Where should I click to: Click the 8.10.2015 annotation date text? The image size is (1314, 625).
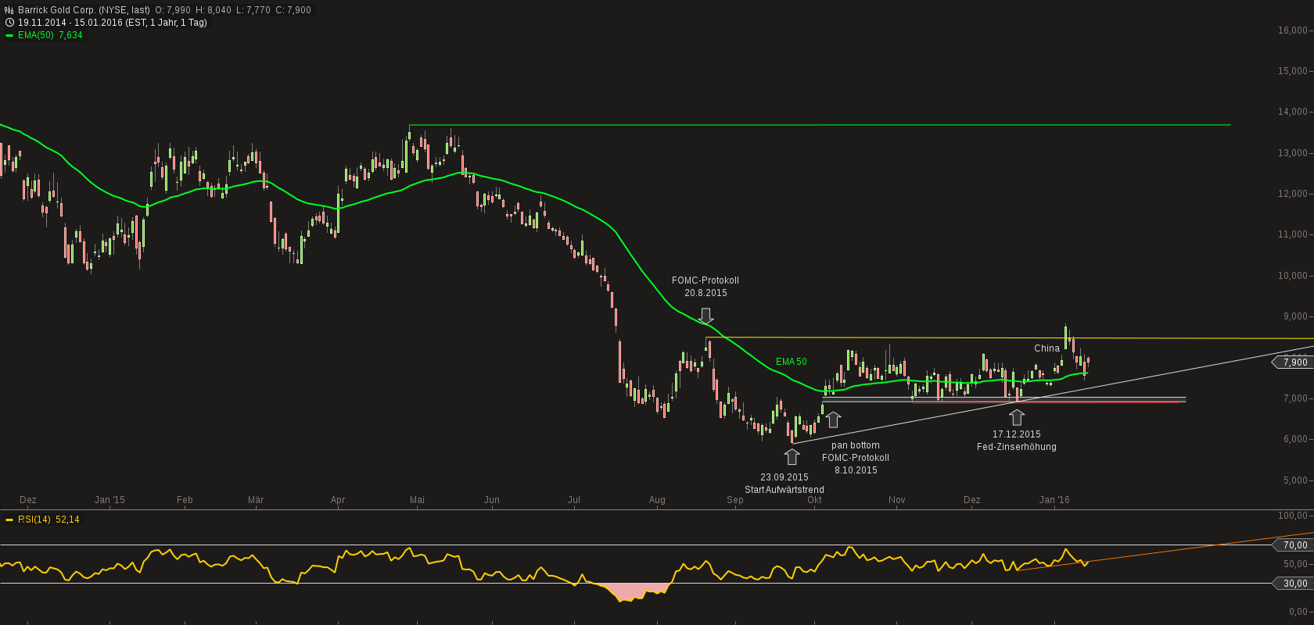856,470
